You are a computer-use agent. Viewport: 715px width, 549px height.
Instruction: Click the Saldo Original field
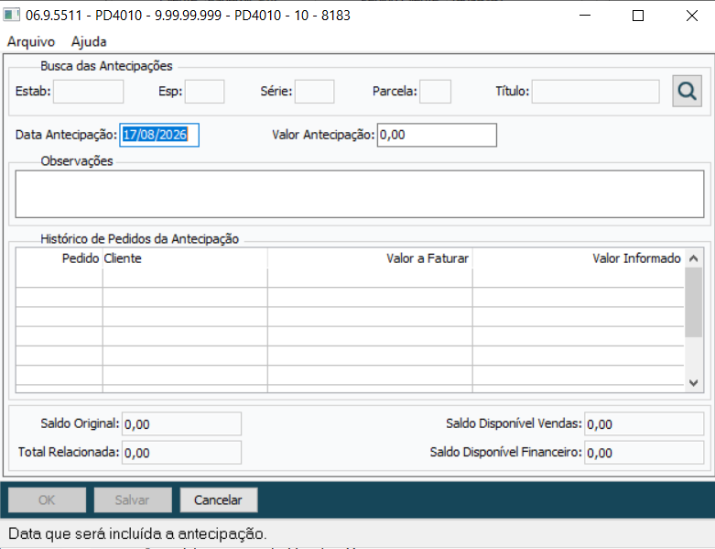click(x=181, y=424)
